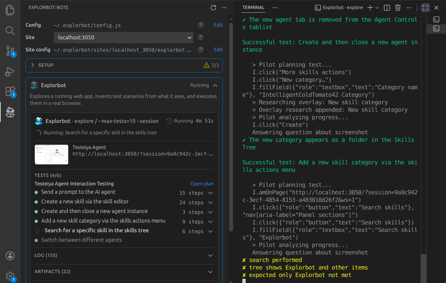Click the Explorbot mascot icon in bot header
Image resolution: width=446 pixels, height=283 pixels.
34,85
